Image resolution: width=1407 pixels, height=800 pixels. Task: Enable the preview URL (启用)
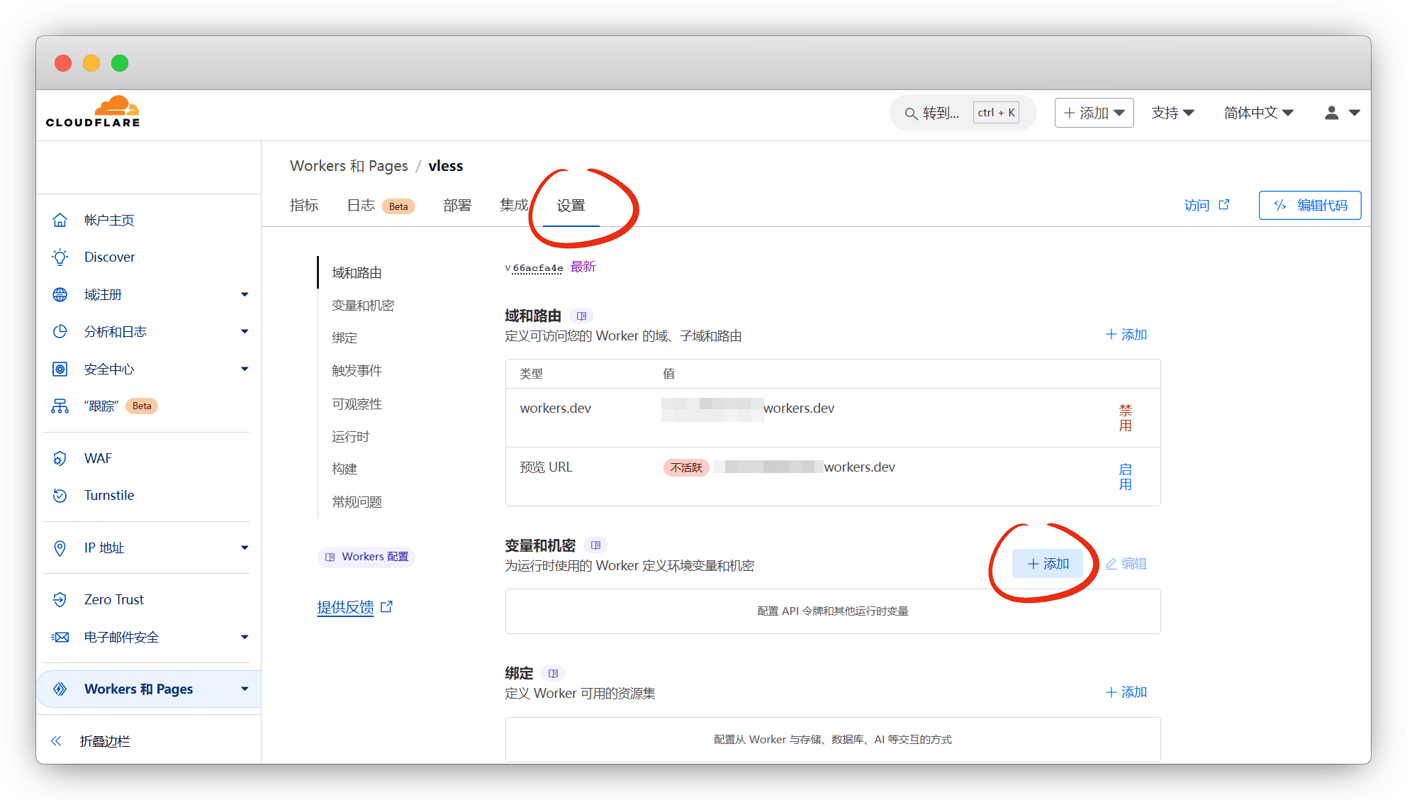click(1125, 477)
